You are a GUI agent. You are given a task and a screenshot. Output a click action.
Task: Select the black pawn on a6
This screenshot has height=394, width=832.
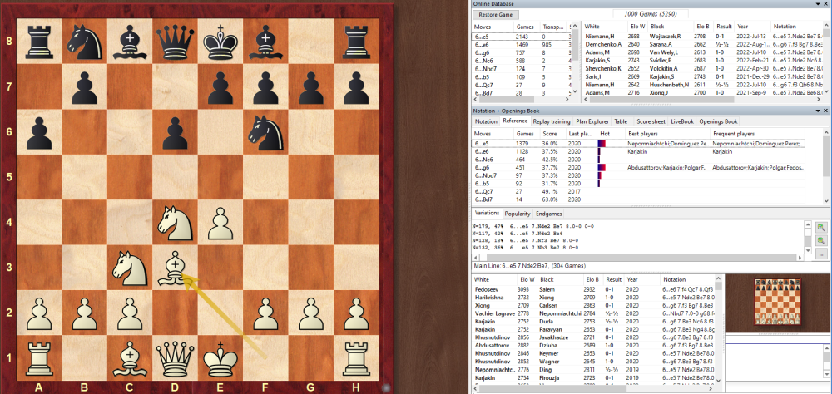pos(39,134)
